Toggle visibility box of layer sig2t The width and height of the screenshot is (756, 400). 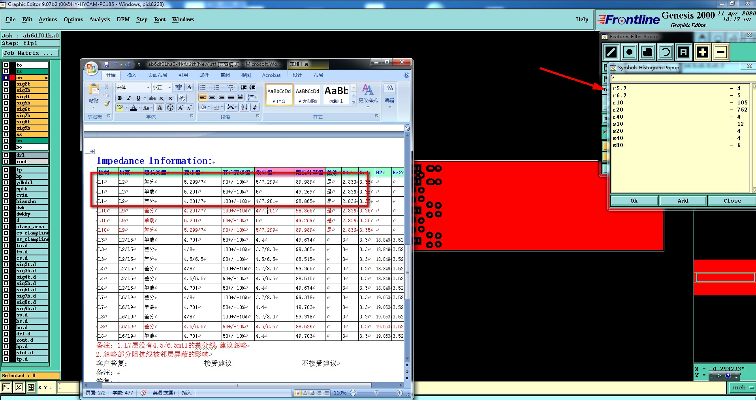coord(6,84)
